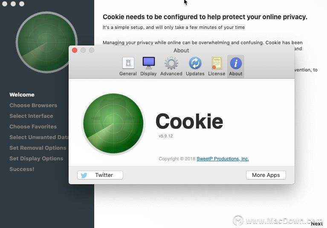Image resolution: width=327 pixels, height=228 pixels.
Task: Switch to the Display preferences icon
Action: pyautogui.click(x=148, y=66)
